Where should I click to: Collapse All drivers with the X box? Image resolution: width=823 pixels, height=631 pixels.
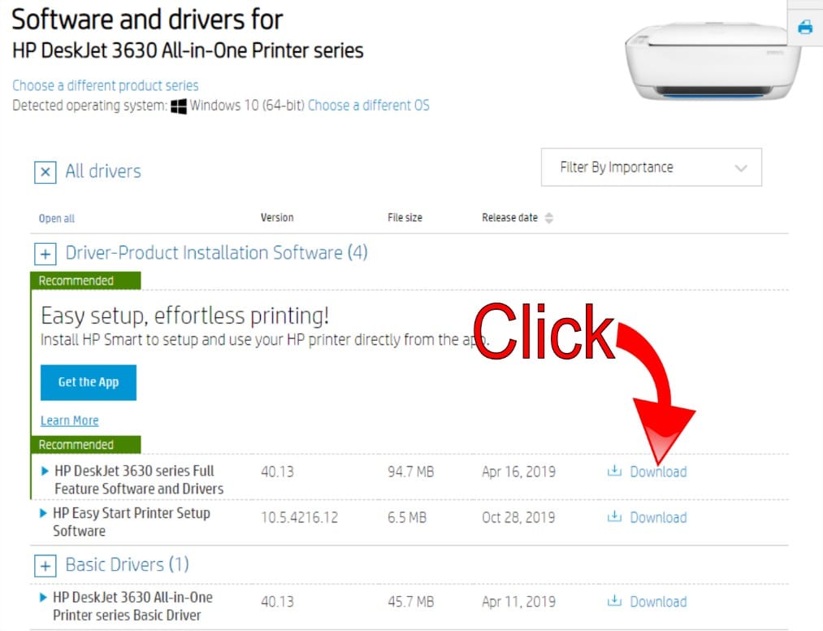[45, 172]
